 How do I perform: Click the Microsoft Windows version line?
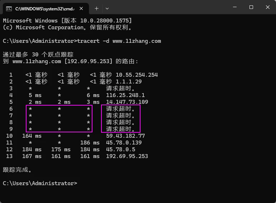(x=67, y=21)
